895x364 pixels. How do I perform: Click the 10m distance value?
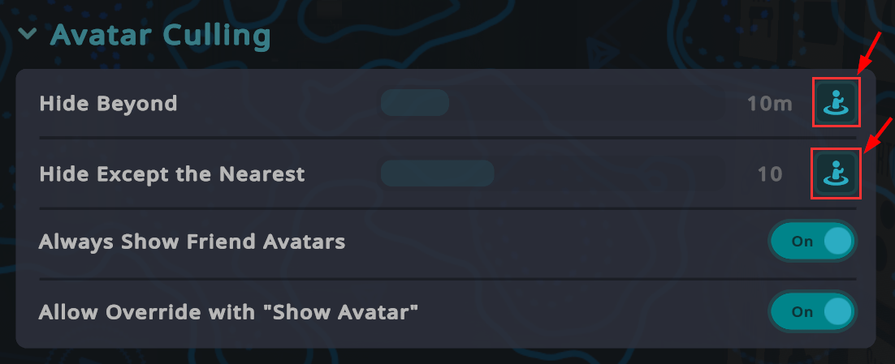click(769, 104)
